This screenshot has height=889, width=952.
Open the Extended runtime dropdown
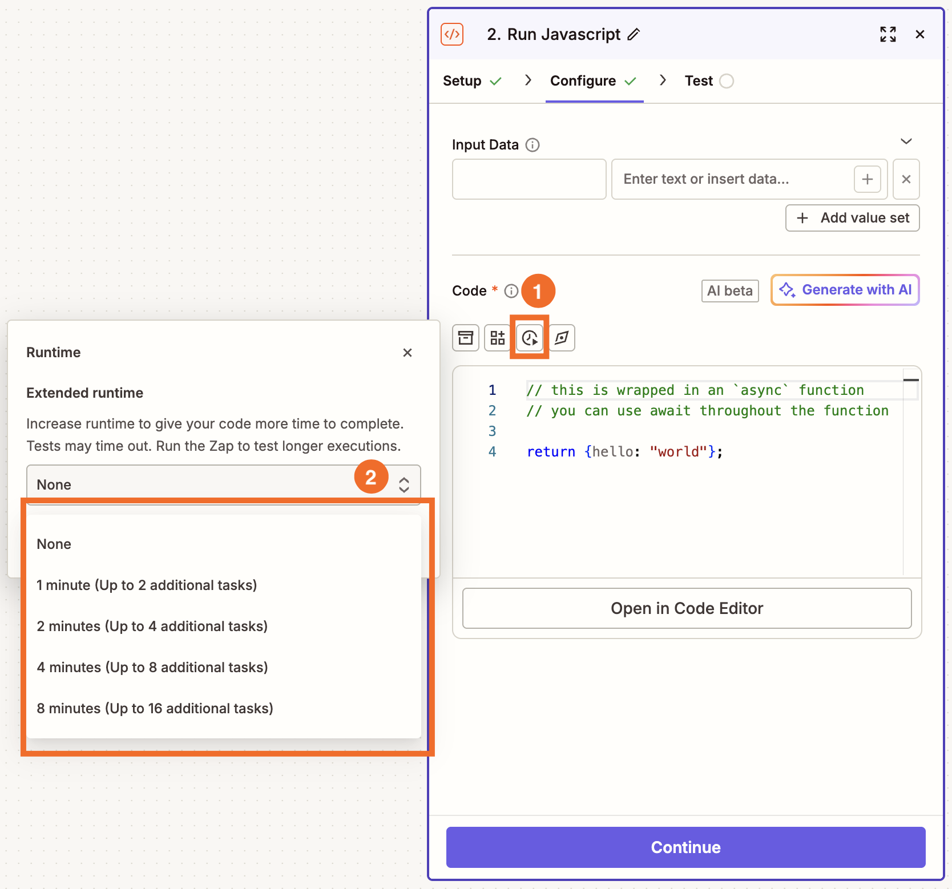pyautogui.click(x=224, y=485)
